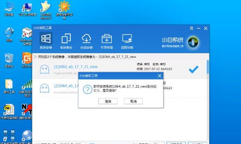Open Windows引导修复 first-aid kit shortcut

tap(26, 36)
